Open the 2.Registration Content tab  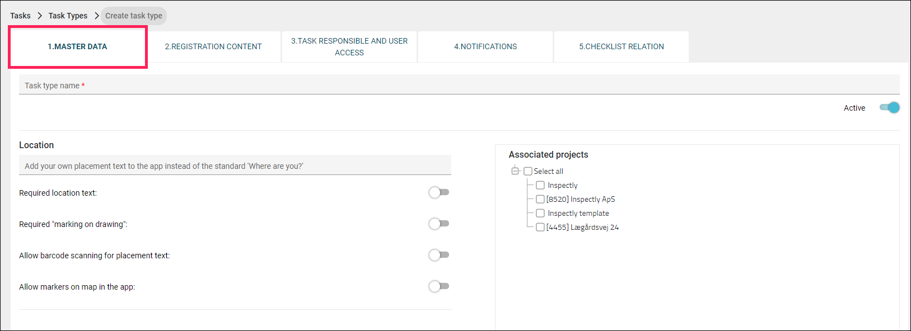point(213,46)
